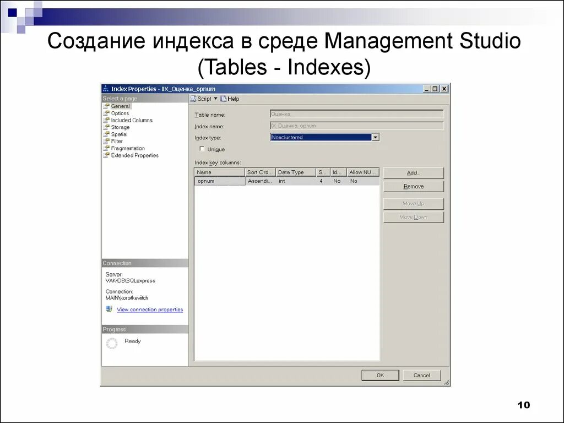Click the Ascending sort order cell
The height and width of the screenshot is (423, 564).
pyautogui.click(x=261, y=181)
